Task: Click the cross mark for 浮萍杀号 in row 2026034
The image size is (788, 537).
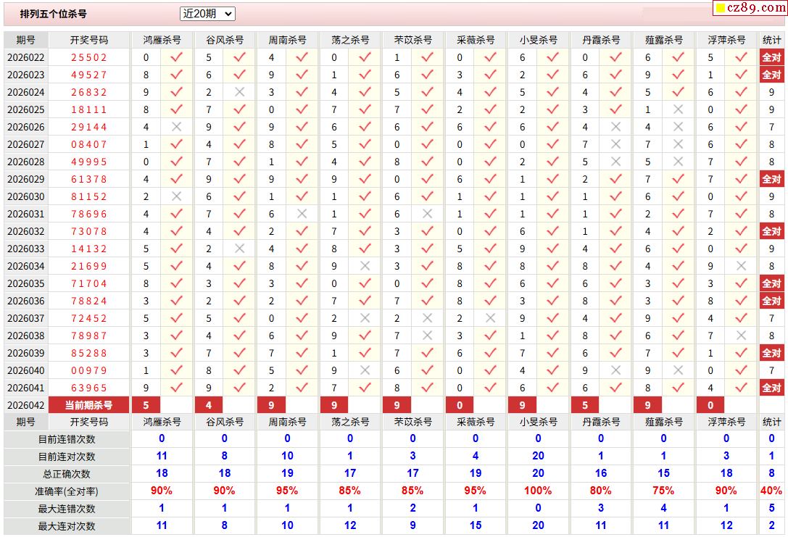Action: click(x=741, y=266)
